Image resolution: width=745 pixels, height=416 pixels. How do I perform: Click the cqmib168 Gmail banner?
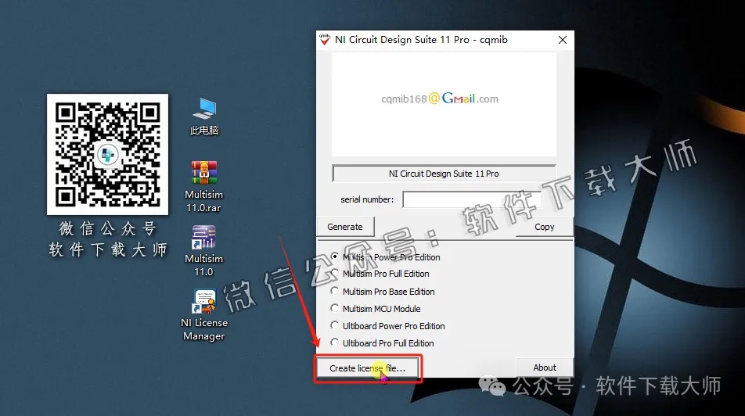[444, 99]
